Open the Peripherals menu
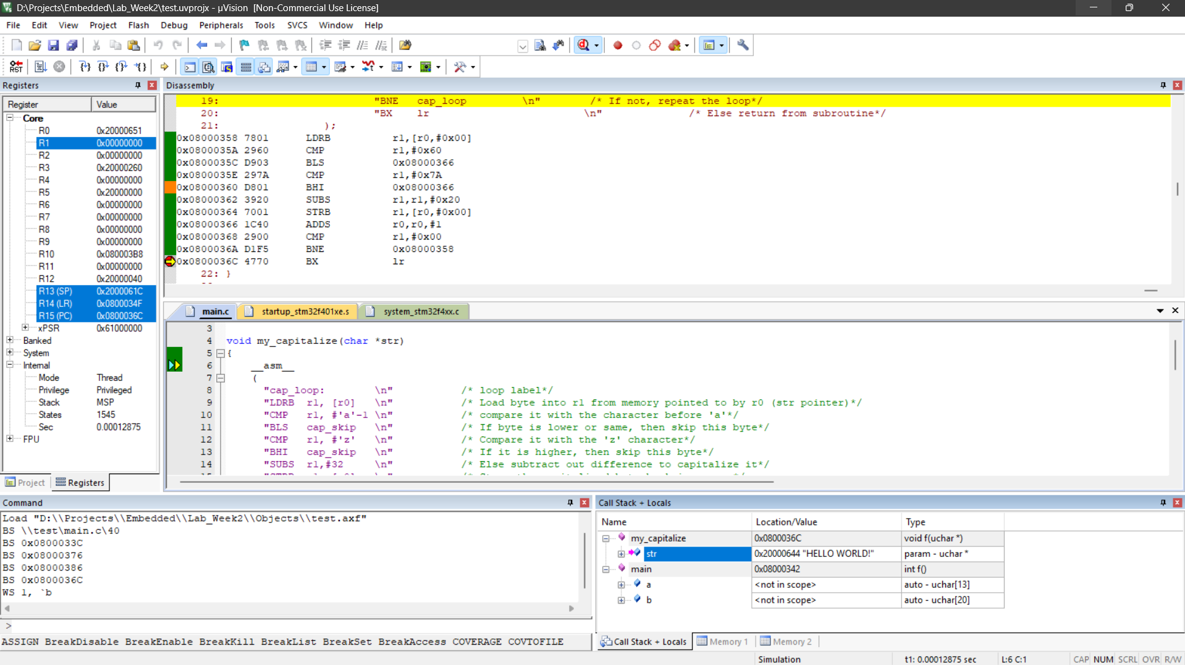The height and width of the screenshot is (665, 1185). [221, 25]
